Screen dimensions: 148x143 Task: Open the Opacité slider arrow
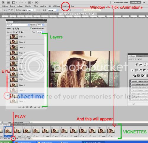[x=43, y=25]
